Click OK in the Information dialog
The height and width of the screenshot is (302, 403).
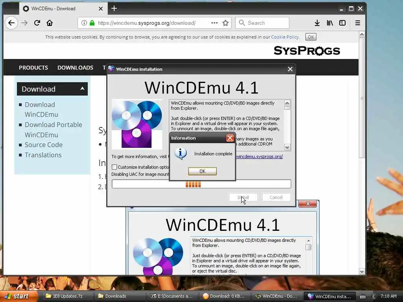click(x=202, y=171)
